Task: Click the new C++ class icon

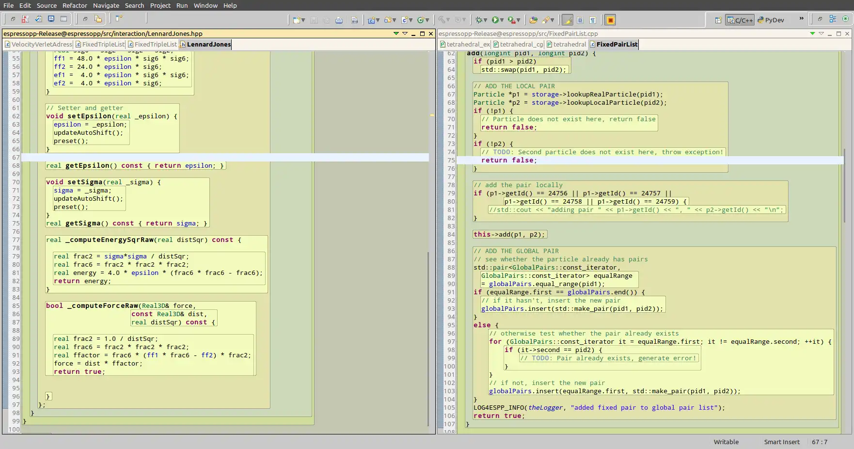Action: [421, 20]
